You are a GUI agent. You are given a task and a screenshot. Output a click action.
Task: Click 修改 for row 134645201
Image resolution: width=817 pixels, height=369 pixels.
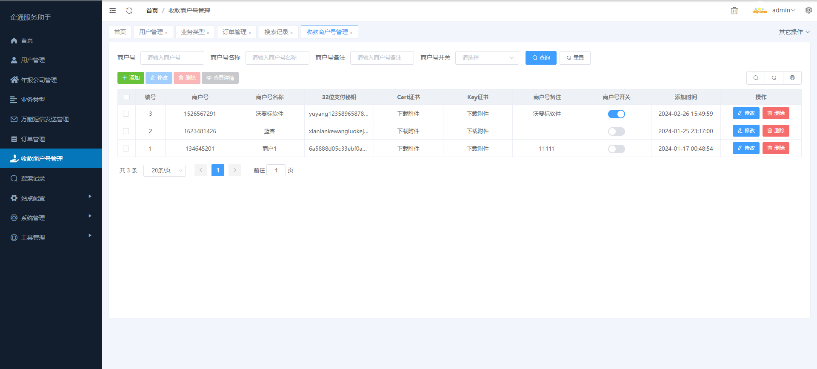[746, 148]
